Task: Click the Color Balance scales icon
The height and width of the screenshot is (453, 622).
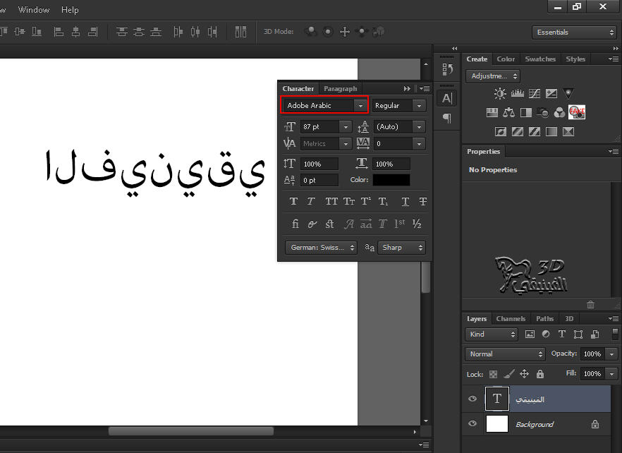Action: tap(509, 112)
